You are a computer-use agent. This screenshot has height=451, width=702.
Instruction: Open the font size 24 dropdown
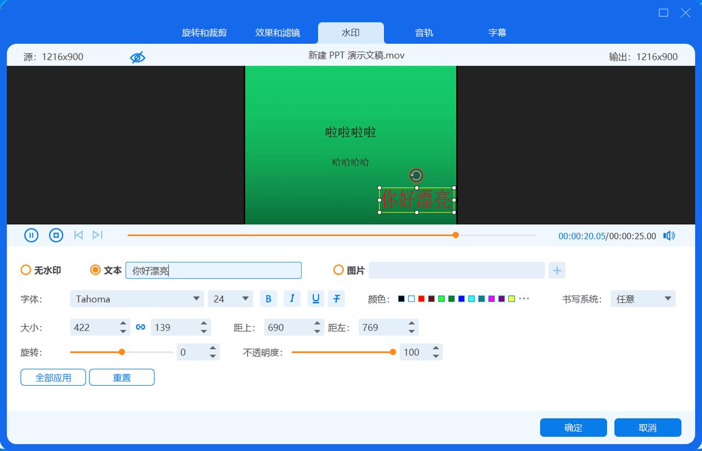[230, 299]
